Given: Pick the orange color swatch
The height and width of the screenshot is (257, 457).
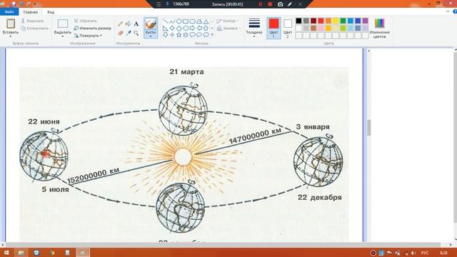Looking at the screenshot, I should pyautogui.click(x=328, y=21).
